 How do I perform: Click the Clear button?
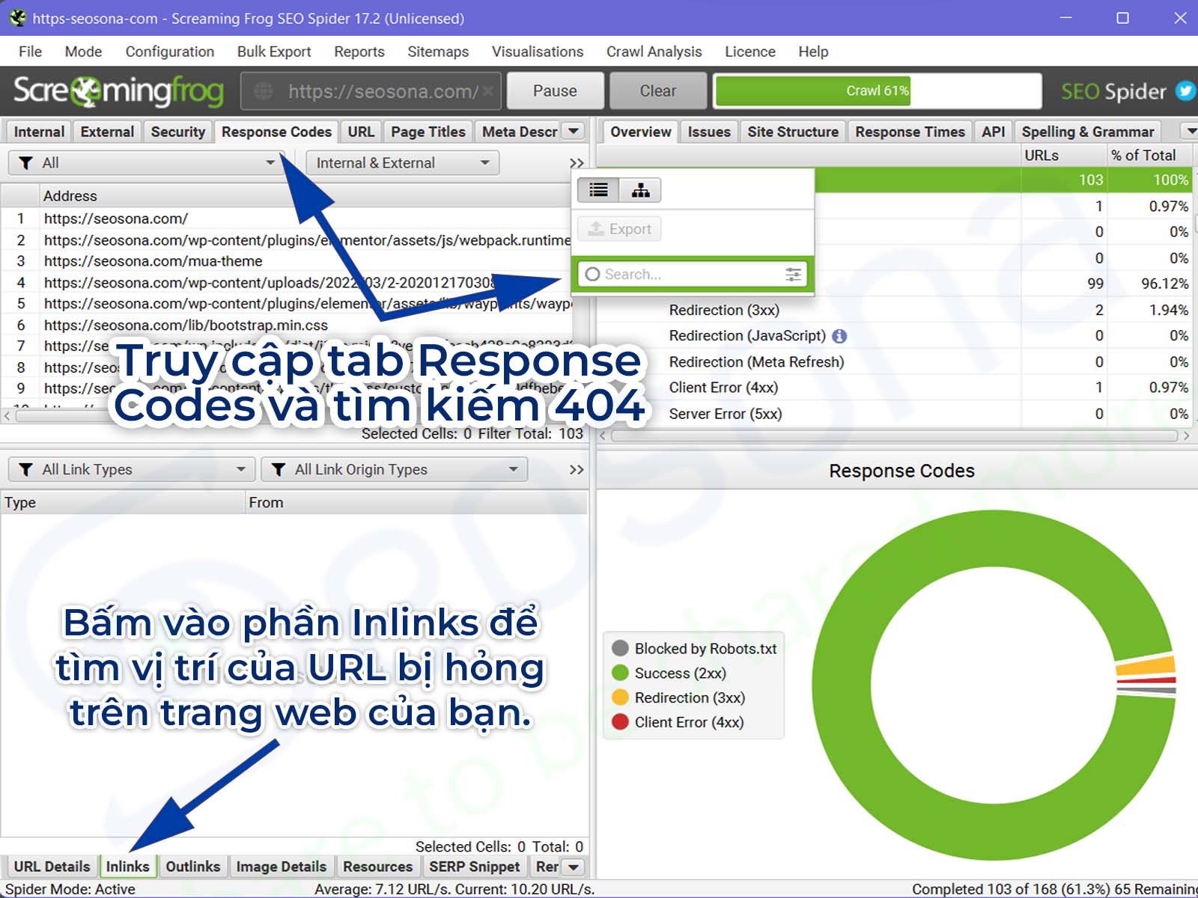click(x=658, y=91)
